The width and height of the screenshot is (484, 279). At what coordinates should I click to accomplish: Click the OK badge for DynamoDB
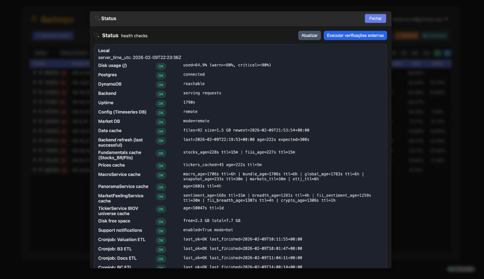pos(161,85)
